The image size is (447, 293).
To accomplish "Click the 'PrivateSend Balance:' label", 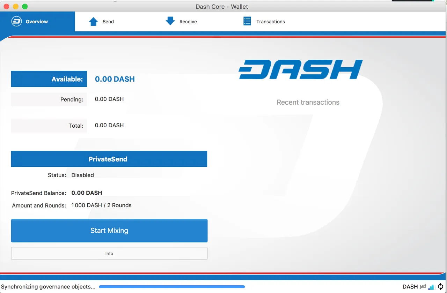I will pyautogui.click(x=38, y=193).
